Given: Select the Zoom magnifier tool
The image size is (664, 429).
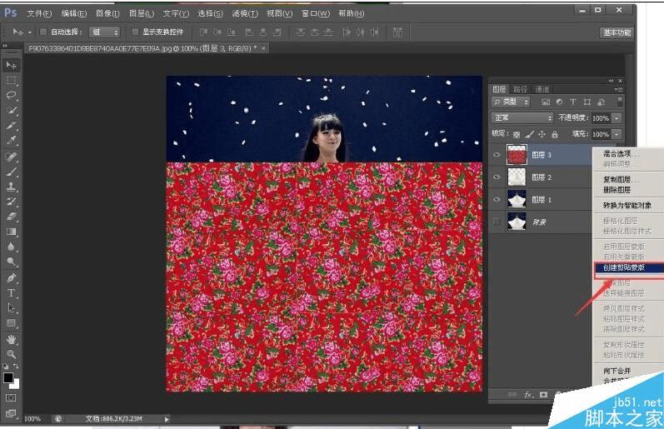Looking at the screenshot, I should pyautogui.click(x=12, y=354).
